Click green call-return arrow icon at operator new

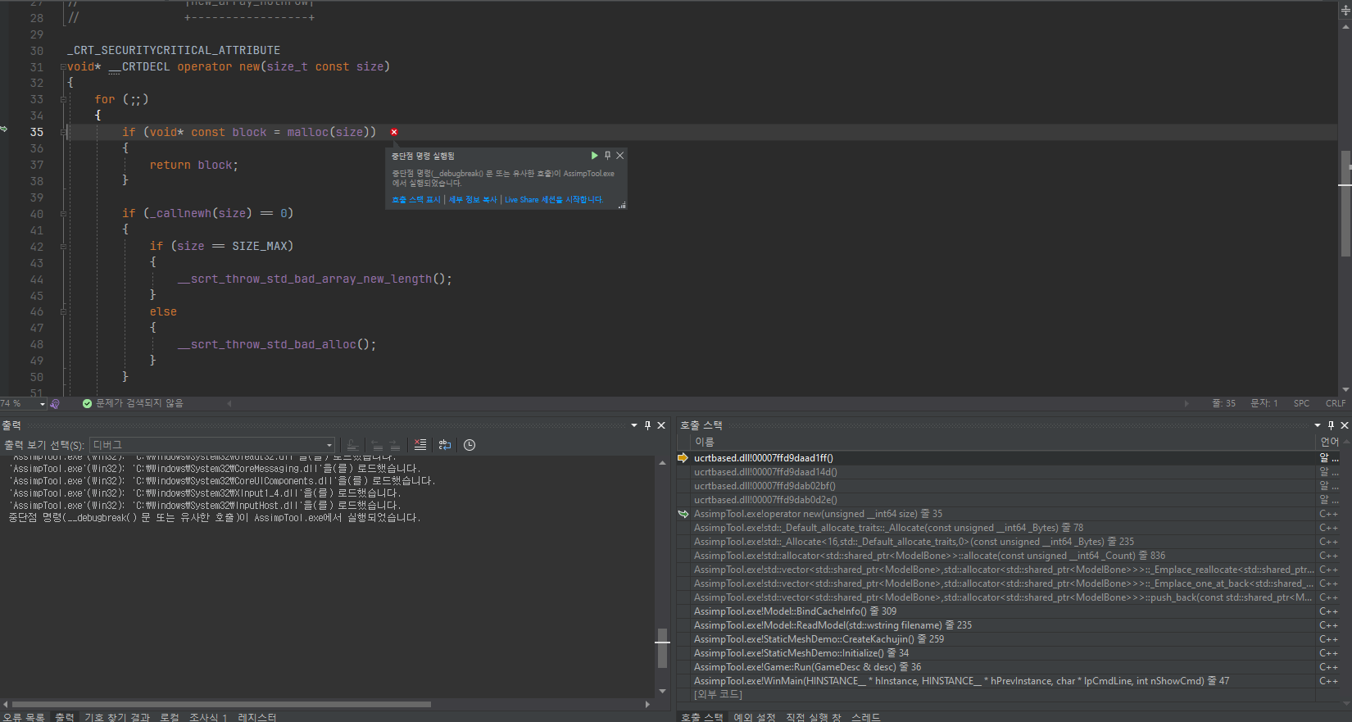click(683, 514)
